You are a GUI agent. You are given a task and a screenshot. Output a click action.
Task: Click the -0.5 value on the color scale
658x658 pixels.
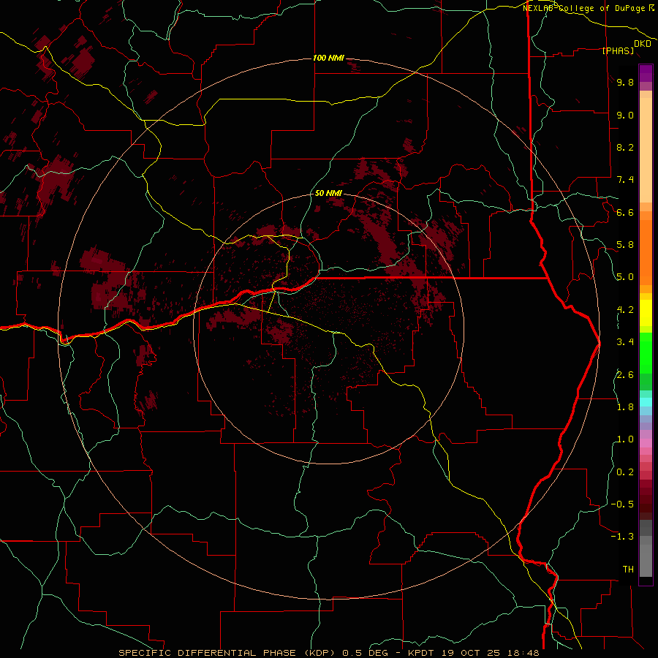click(x=622, y=504)
